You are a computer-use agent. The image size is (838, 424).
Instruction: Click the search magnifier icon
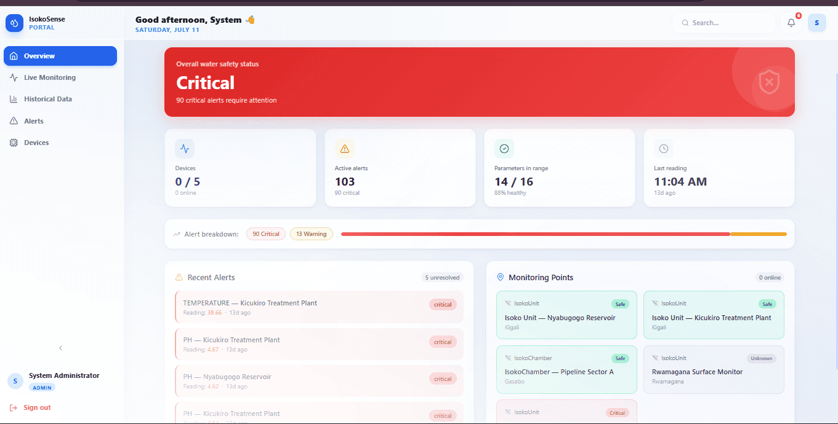685,23
